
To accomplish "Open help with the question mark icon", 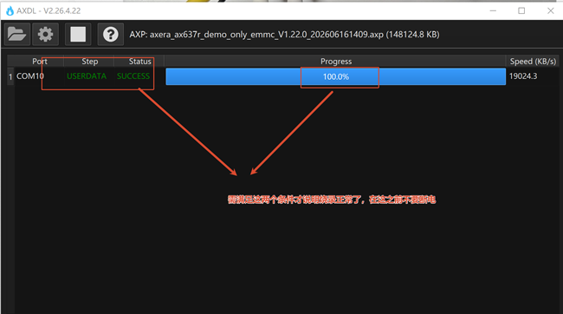I will (111, 34).
